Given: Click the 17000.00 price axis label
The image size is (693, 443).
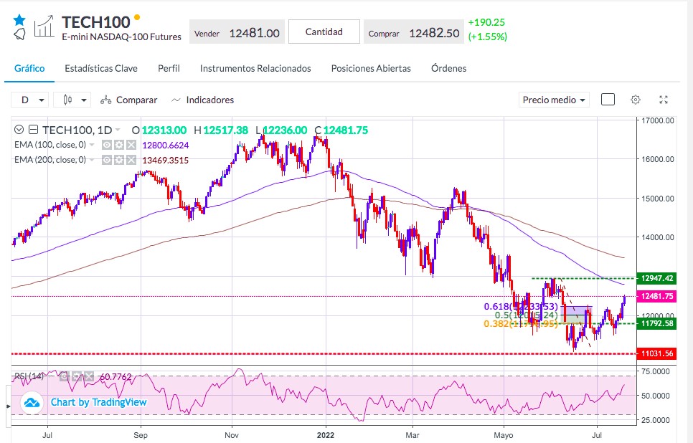Looking at the screenshot, I should tap(658, 120).
